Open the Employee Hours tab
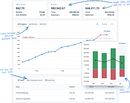Viewport: 130px width, 103px height. coord(35,80)
